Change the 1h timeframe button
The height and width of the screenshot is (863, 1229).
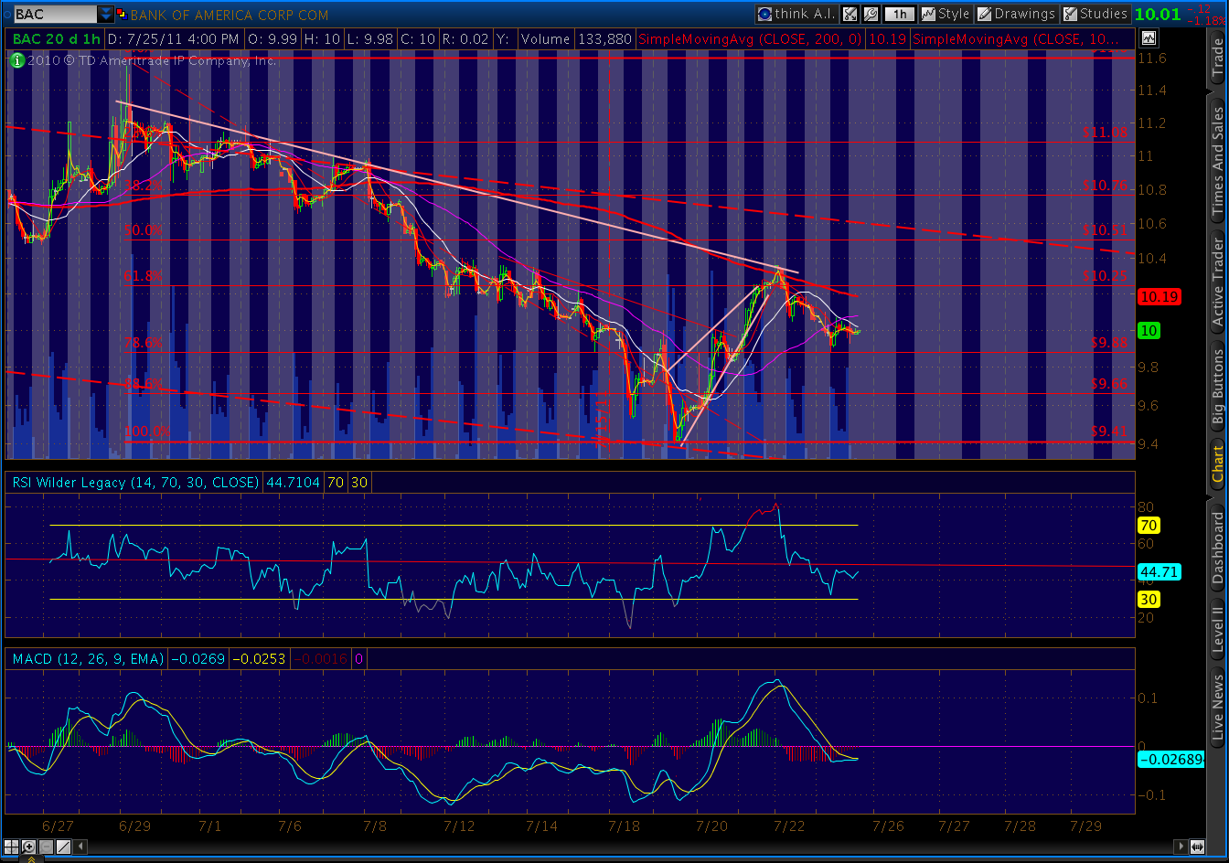click(901, 14)
